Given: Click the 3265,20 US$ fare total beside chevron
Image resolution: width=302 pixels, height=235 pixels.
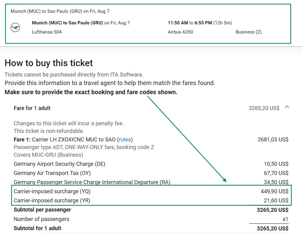Looking at the screenshot, I should [264, 108].
